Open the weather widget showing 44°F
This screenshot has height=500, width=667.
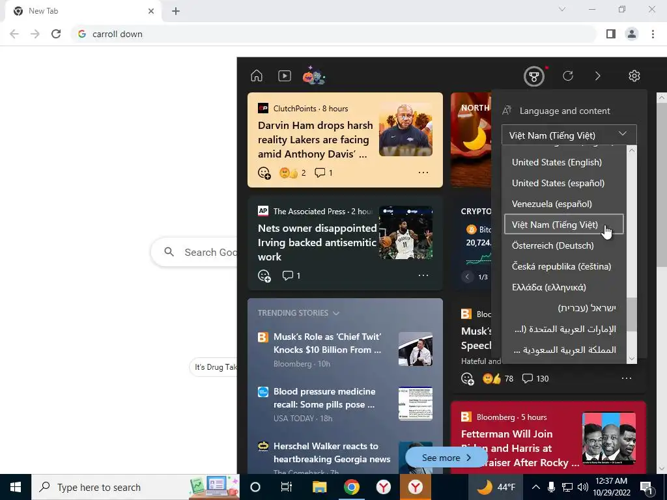coord(496,487)
